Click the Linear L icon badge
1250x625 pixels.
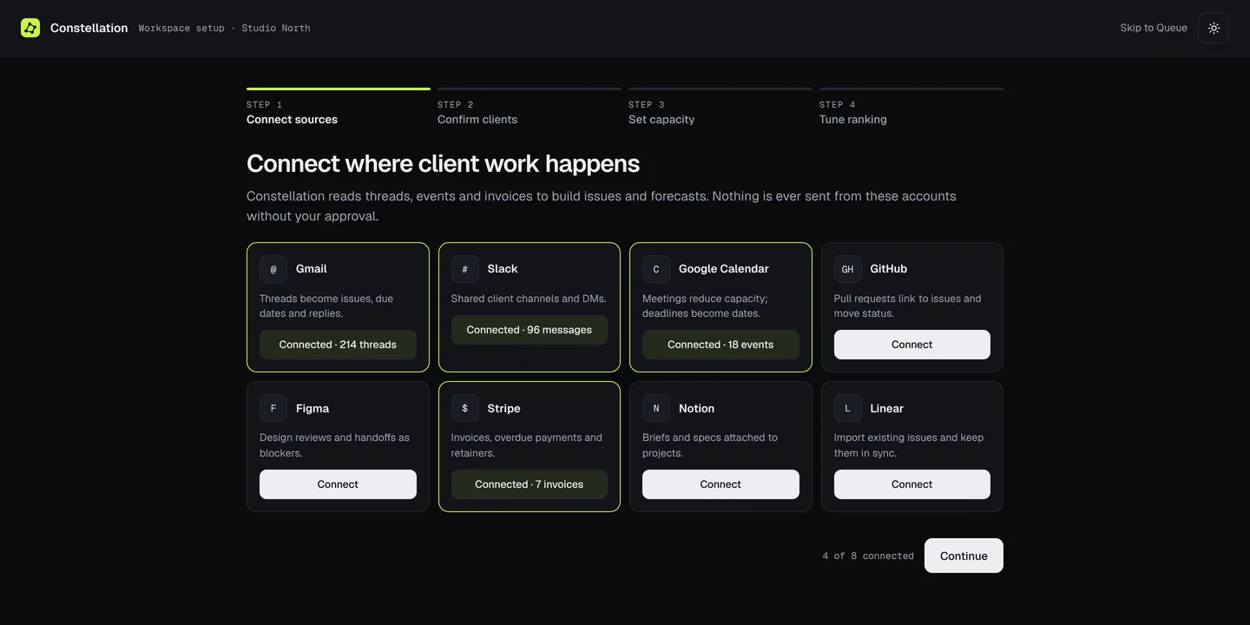(x=848, y=408)
